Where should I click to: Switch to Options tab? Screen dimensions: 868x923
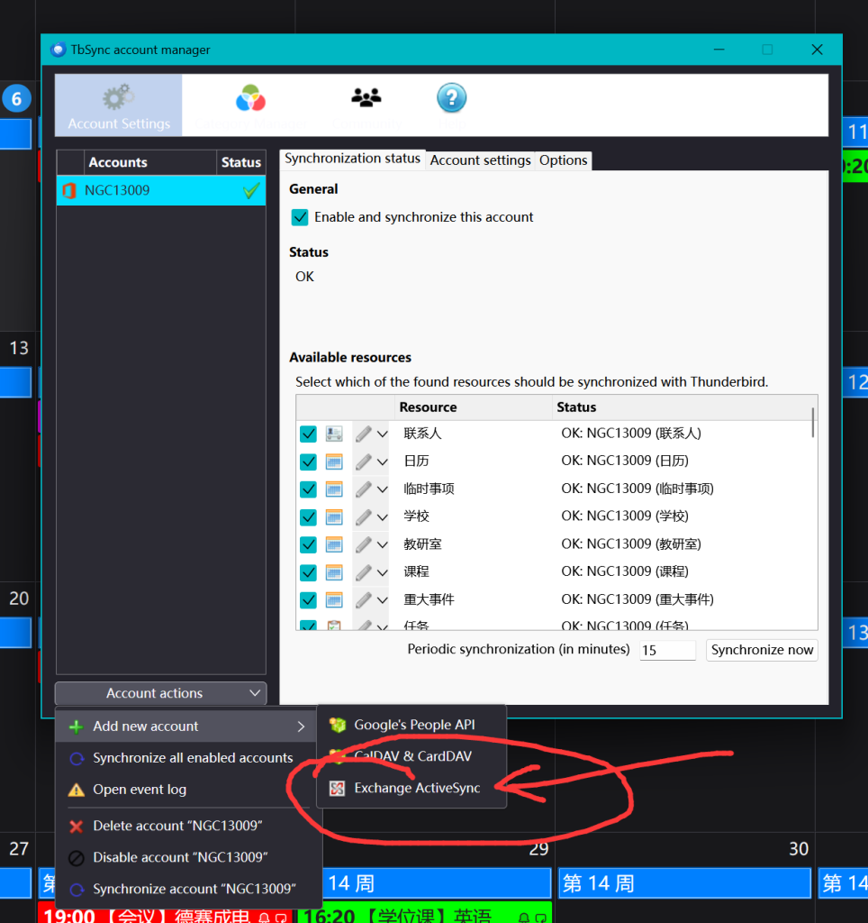click(x=563, y=160)
